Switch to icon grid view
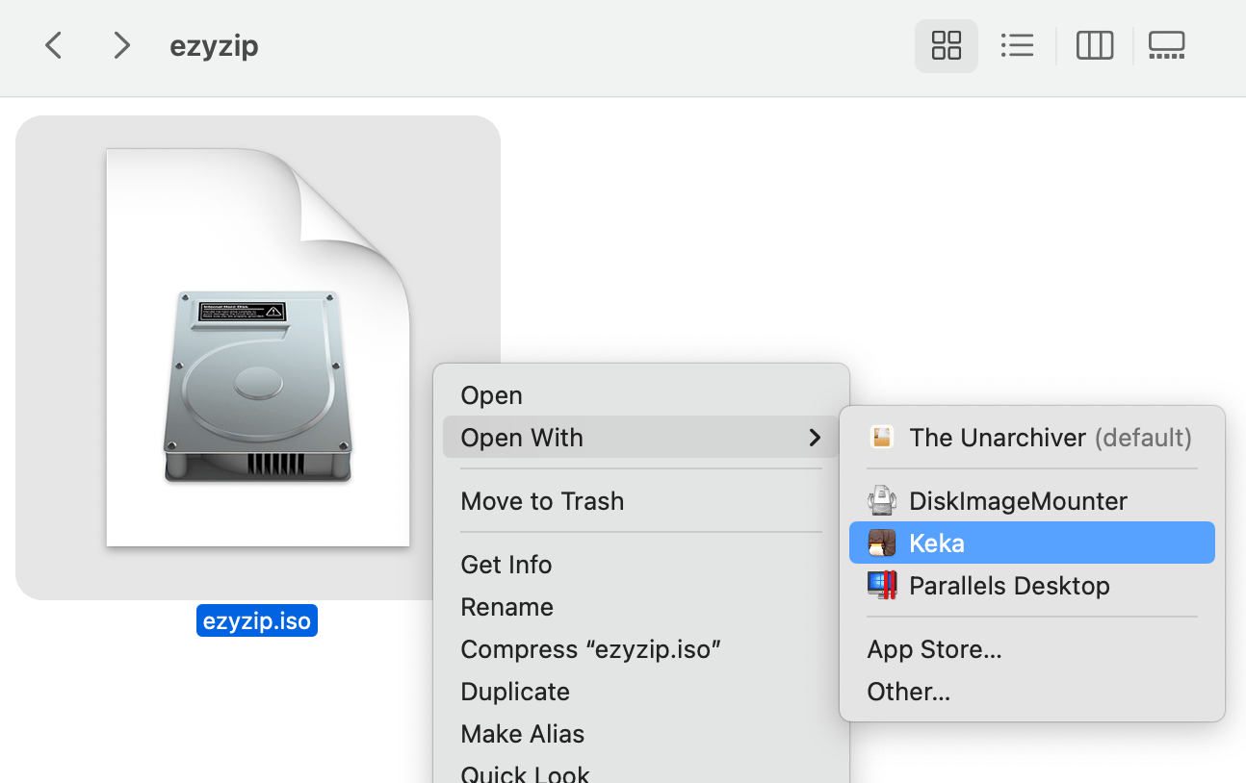Viewport: 1246px width, 783px height. pos(946,45)
